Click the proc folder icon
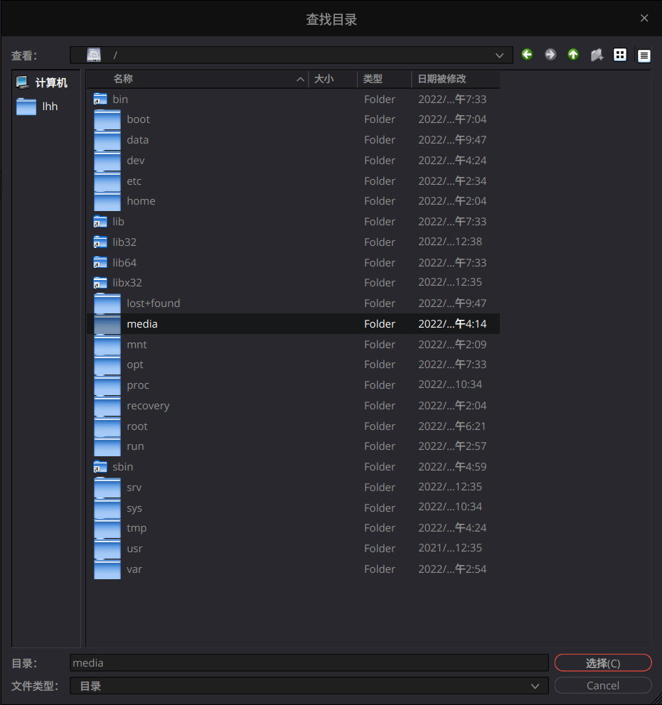Viewport: 662px width, 705px height. (x=107, y=385)
